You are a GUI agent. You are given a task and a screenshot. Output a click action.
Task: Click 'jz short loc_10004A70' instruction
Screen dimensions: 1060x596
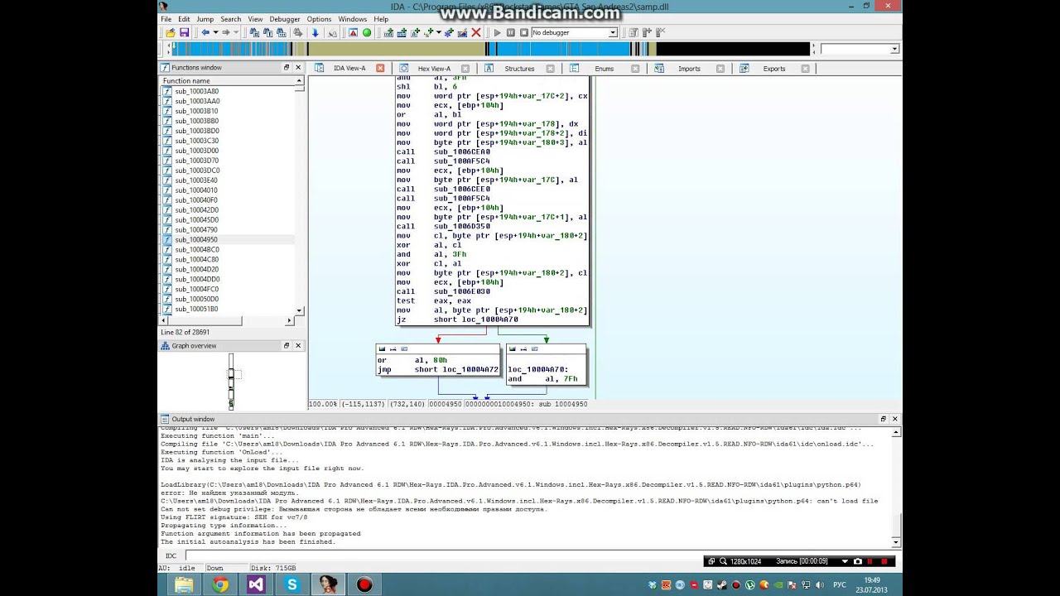click(457, 320)
